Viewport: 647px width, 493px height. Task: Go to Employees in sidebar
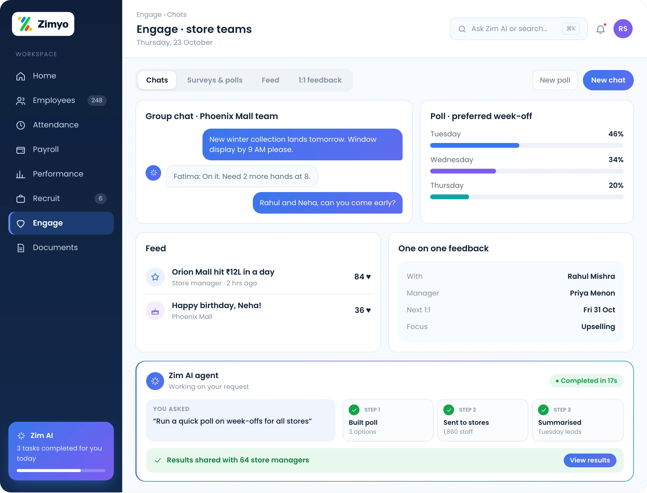coord(61,100)
